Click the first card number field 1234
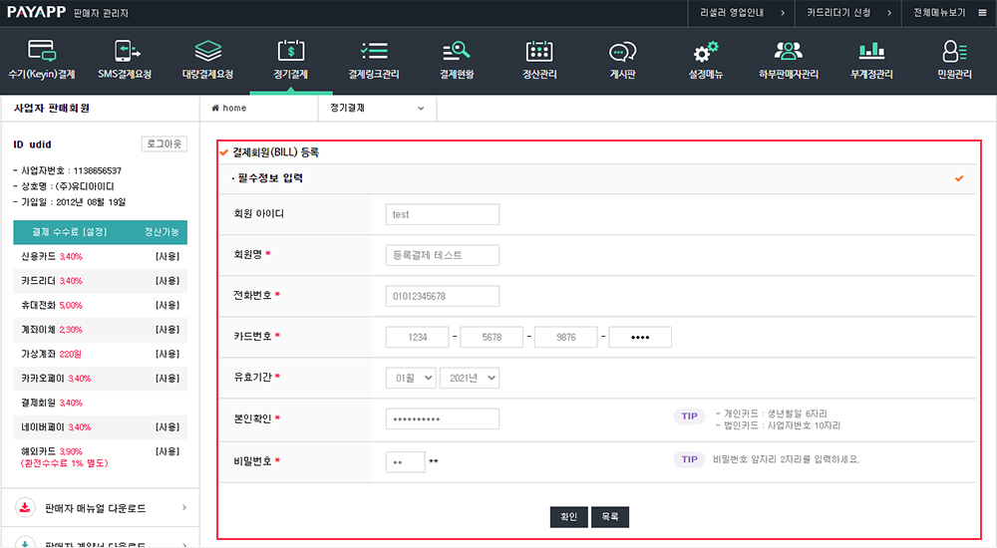Image resolution: width=997 pixels, height=548 pixels. coord(417,337)
